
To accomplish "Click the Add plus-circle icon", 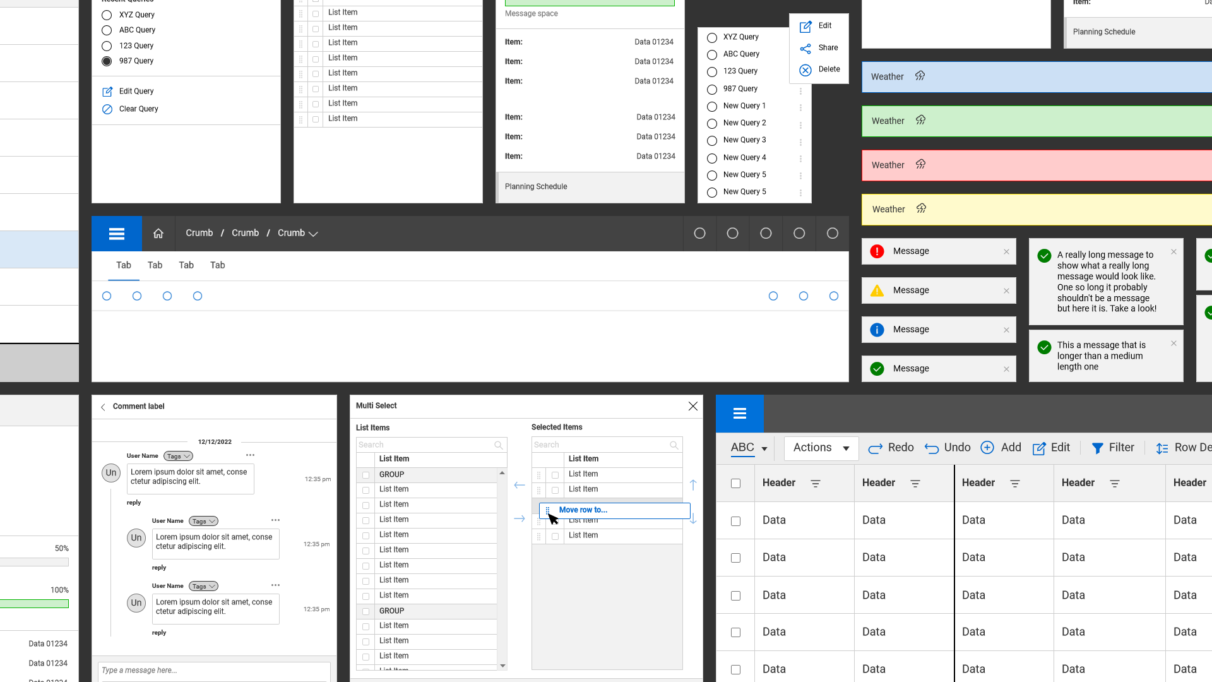I will click(987, 448).
